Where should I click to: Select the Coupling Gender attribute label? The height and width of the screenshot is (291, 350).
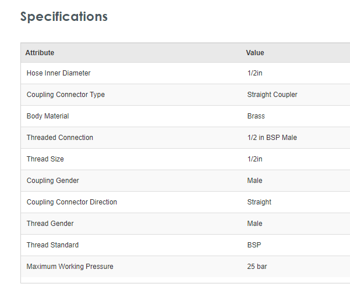53,181
